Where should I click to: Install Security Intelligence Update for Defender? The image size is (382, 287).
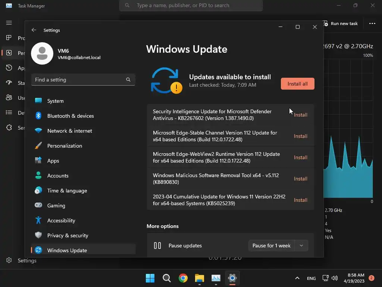click(x=300, y=115)
